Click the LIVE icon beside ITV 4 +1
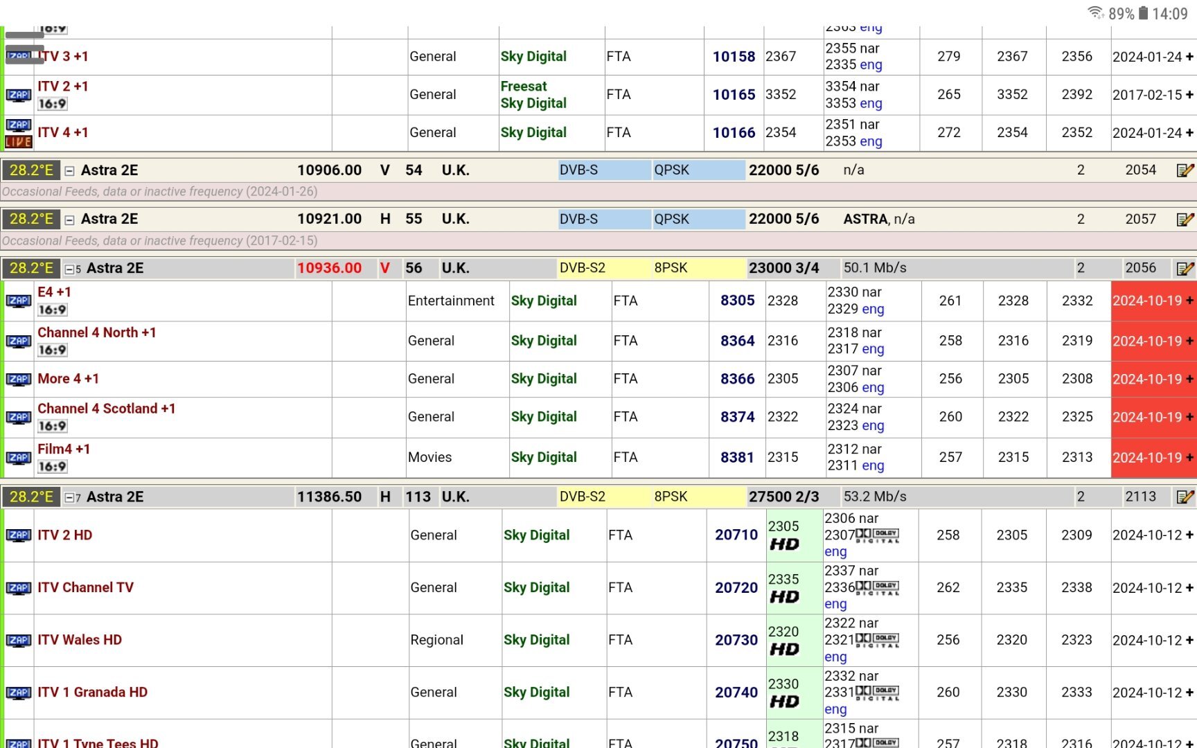The width and height of the screenshot is (1197, 748). 18,142
